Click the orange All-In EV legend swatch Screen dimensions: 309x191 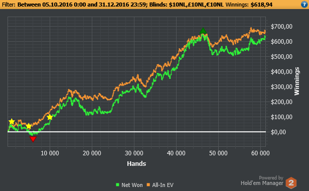pyautogui.click(x=148, y=185)
